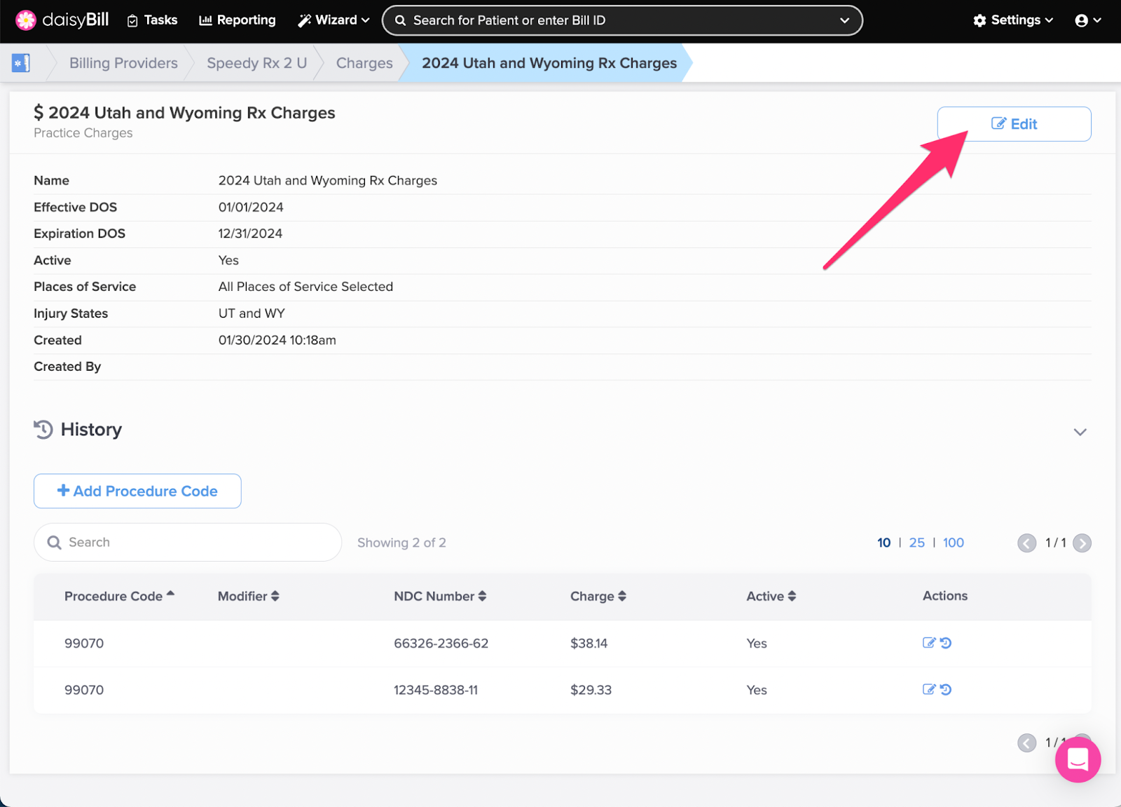The image size is (1121, 807).
Task: Show 10 results per page
Action: 883,543
